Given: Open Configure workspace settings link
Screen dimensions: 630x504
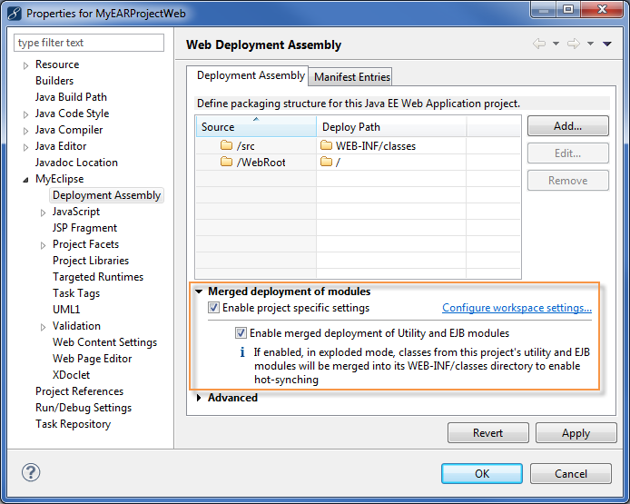Looking at the screenshot, I should [x=517, y=308].
